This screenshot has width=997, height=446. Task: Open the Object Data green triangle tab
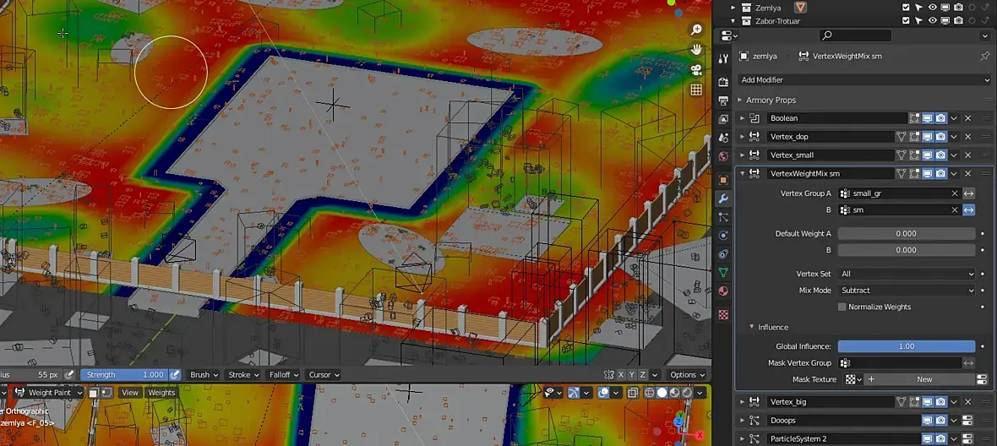pos(723,273)
